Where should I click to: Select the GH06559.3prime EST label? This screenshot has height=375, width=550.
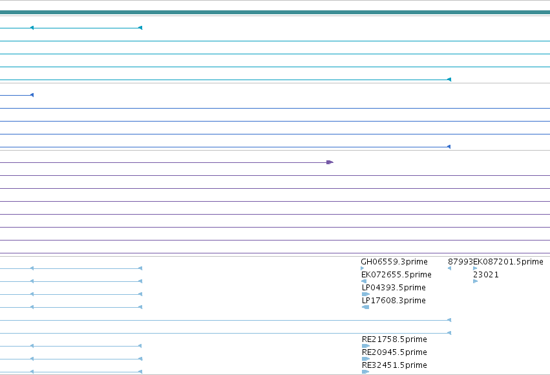click(x=394, y=262)
